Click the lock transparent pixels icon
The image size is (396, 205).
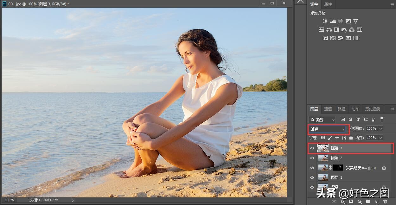[323, 138]
